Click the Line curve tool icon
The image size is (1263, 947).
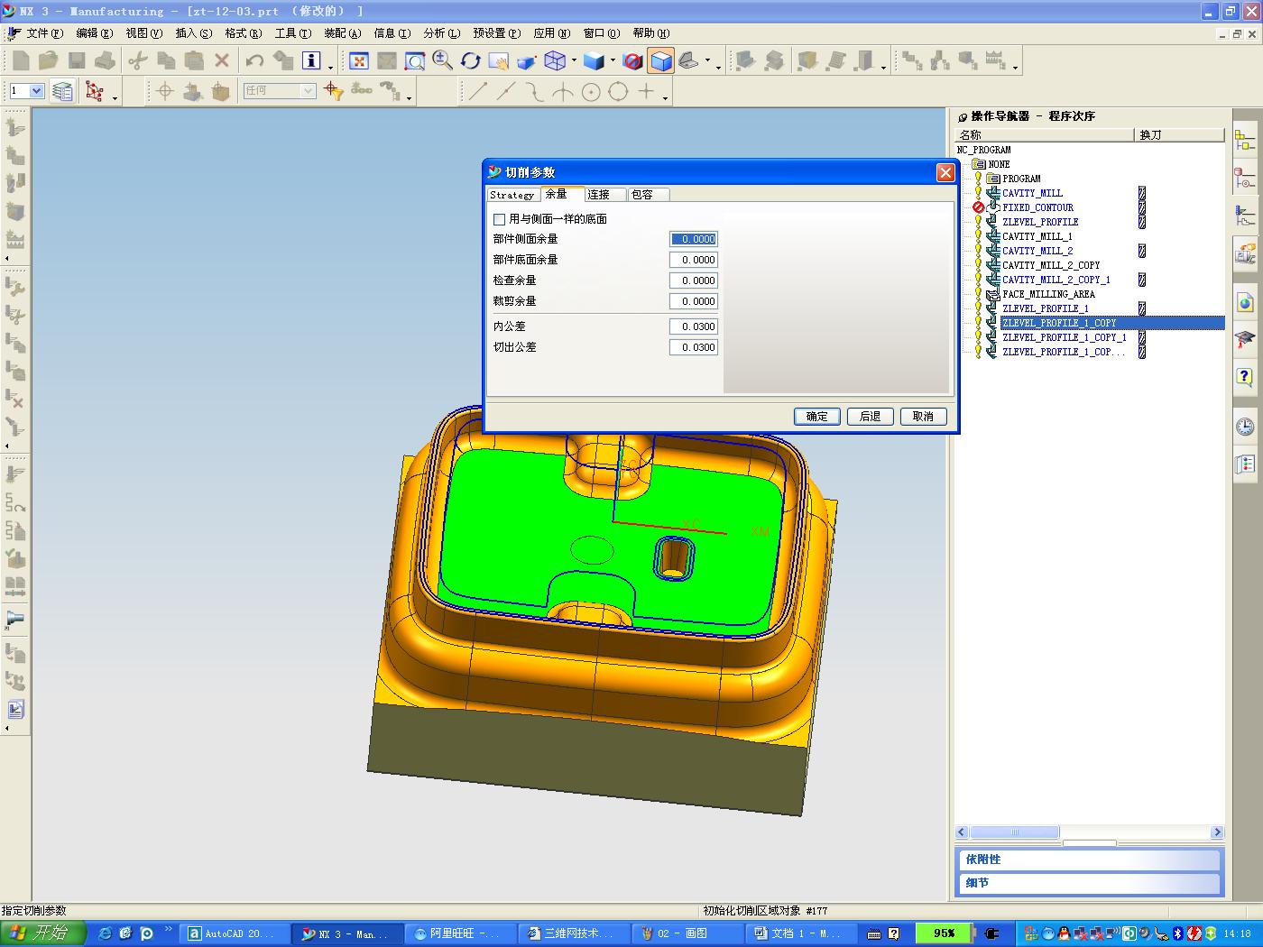click(478, 91)
